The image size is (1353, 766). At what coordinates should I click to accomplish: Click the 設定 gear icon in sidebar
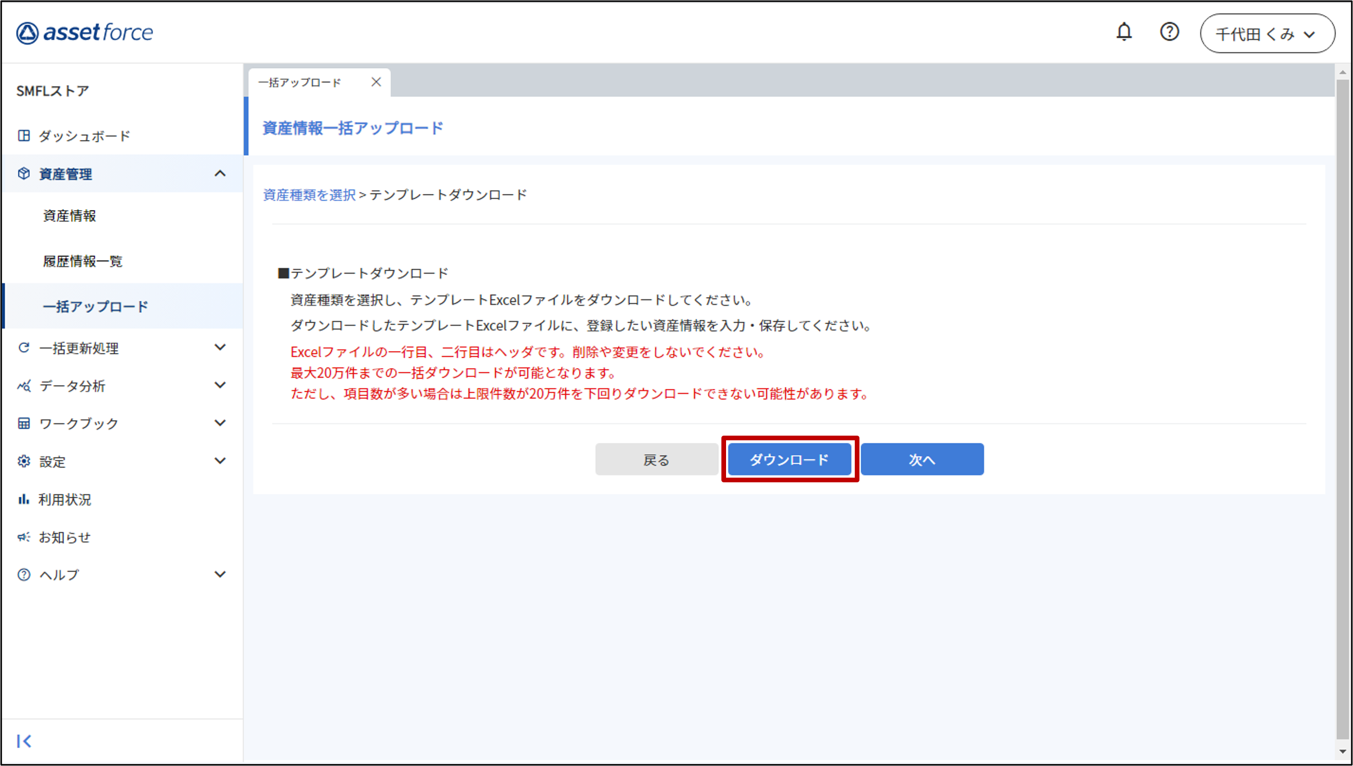click(x=24, y=462)
